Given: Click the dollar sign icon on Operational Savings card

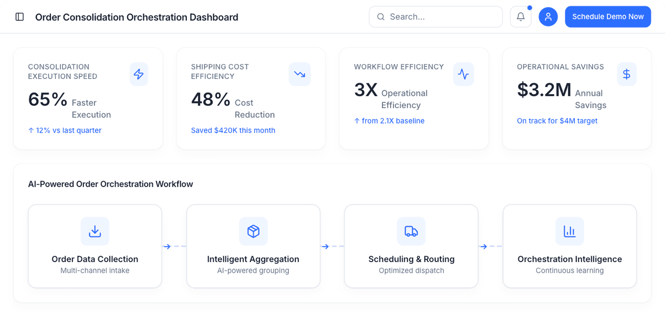Looking at the screenshot, I should click(626, 74).
